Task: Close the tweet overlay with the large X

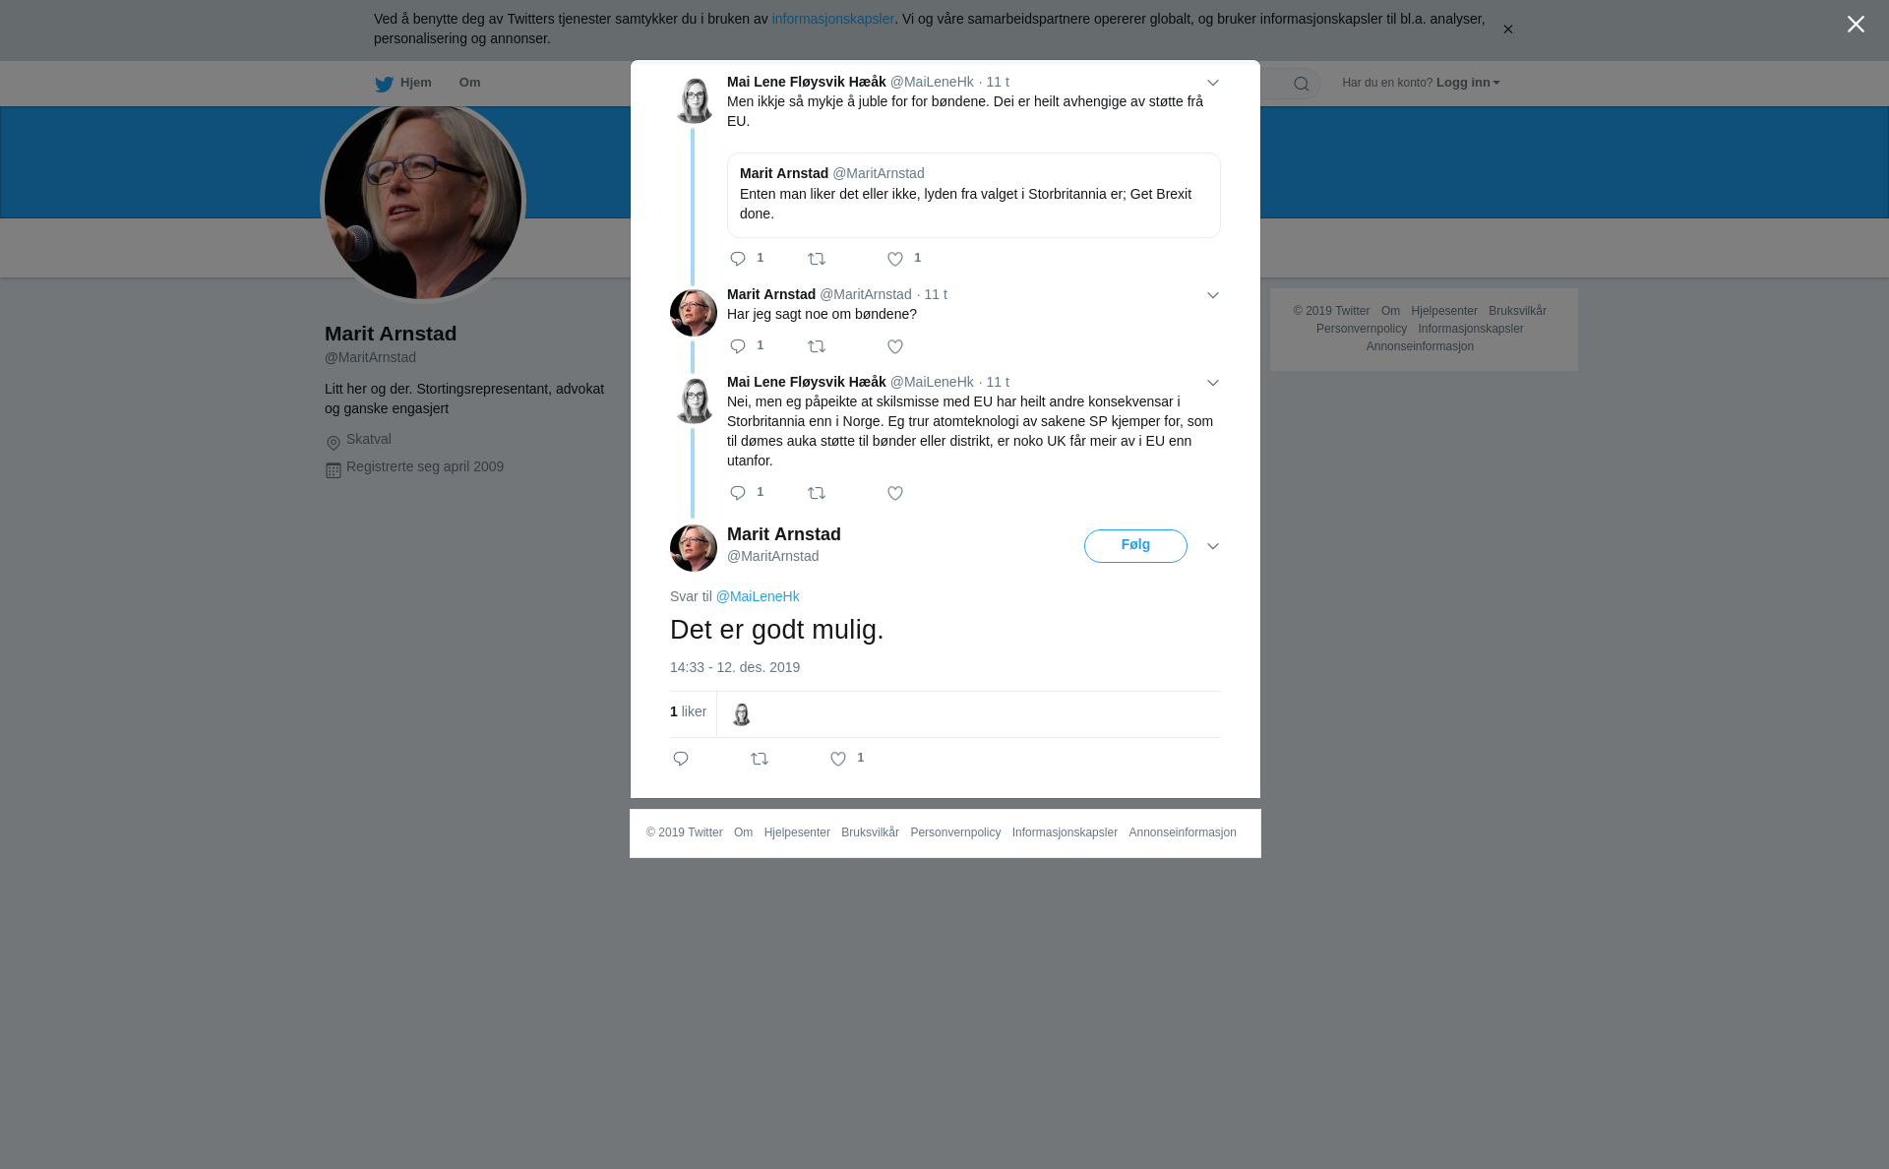Action: 1856,24
